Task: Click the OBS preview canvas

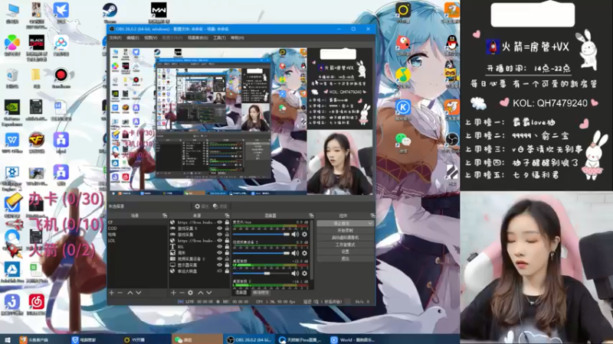Action: click(241, 122)
